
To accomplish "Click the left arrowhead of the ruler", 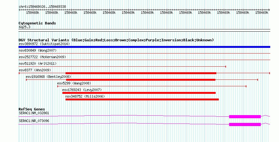I will coord(19,10).
